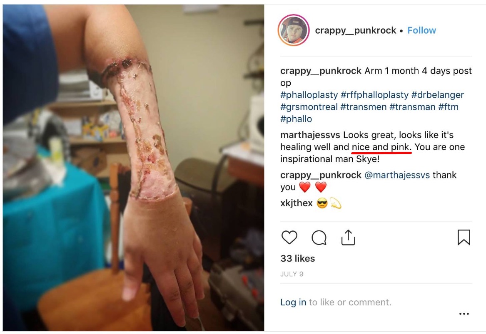Visit xkjthex commenter profile
Image resolution: width=486 pixels, height=334 pixels.
point(297,203)
